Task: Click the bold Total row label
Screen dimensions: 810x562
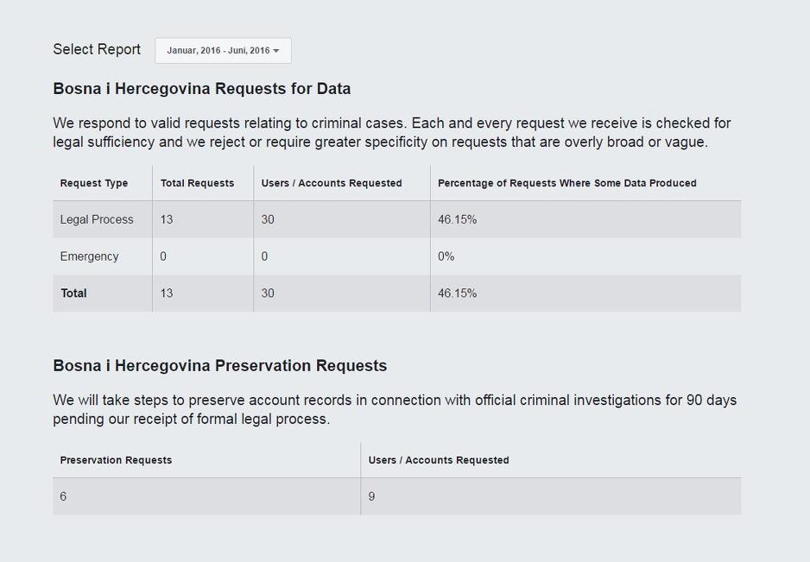Action: tap(73, 294)
